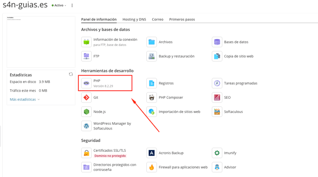Switch to the Correo tab
318x177 pixels.
tap(158, 19)
